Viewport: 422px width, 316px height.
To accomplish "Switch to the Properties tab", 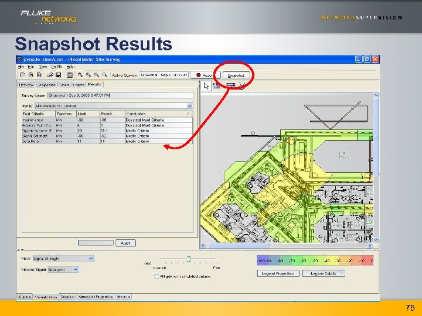I will [47, 85].
